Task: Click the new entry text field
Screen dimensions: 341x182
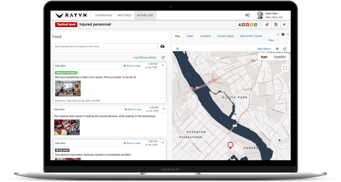Action: click(x=105, y=47)
